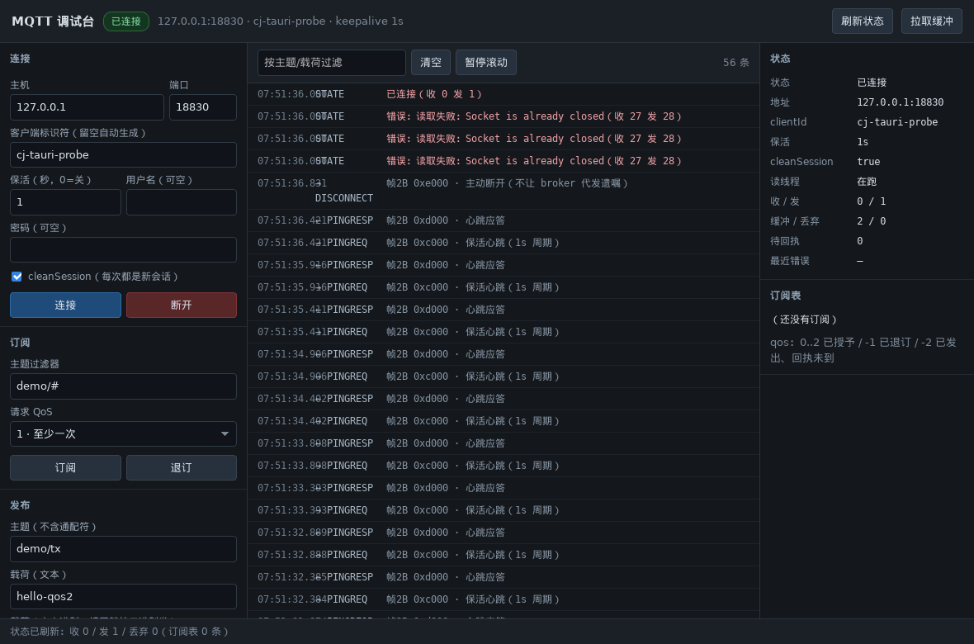Click the 连接 connect button
Image resolution: width=974 pixels, height=644 pixels.
[x=65, y=305]
